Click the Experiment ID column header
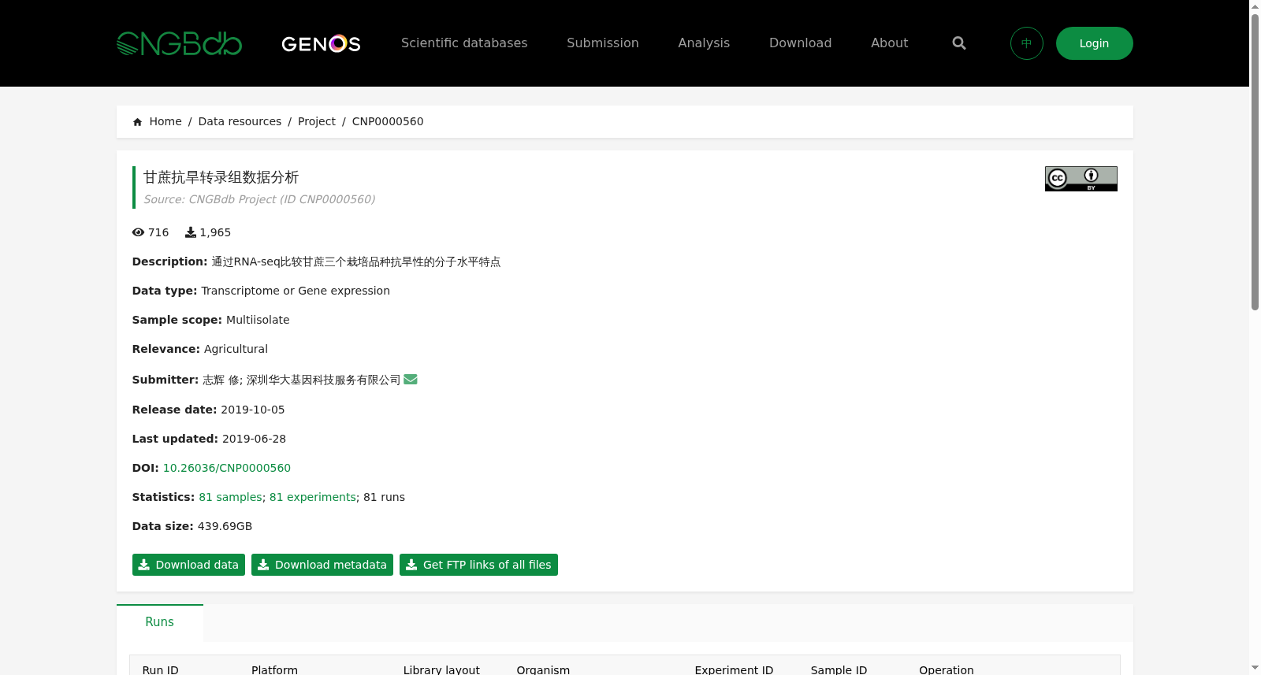This screenshot has width=1261, height=675. pos(734,669)
